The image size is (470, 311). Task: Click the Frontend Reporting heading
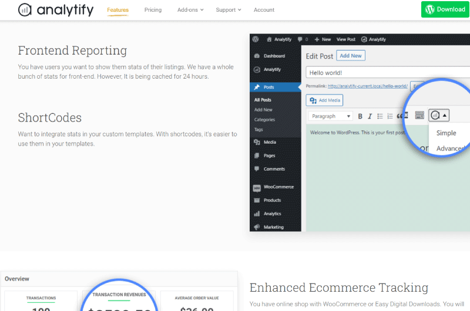(72, 50)
